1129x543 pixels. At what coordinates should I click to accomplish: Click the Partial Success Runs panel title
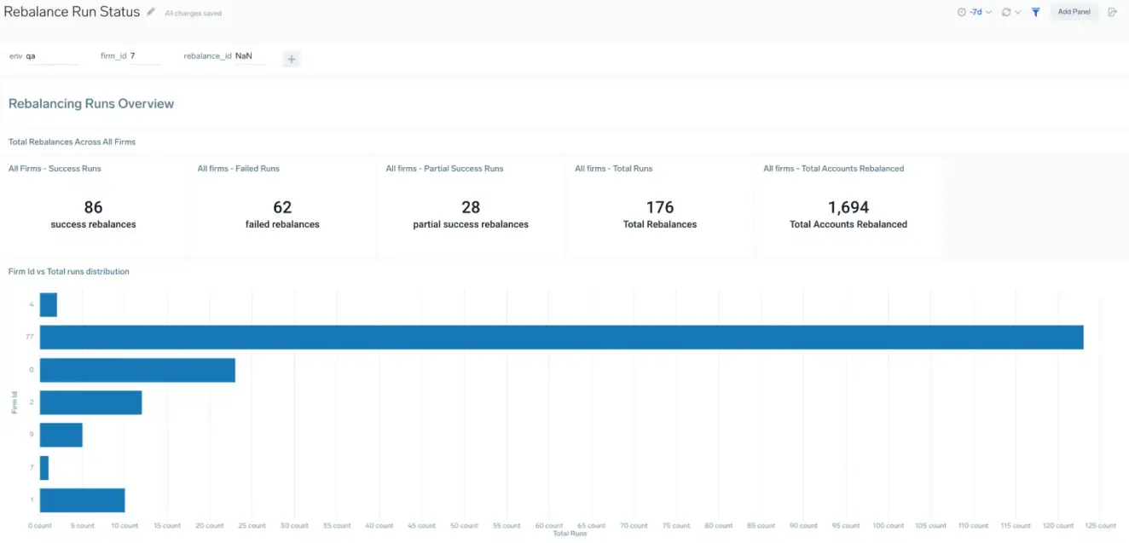pyautogui.click(x=444, y=169)
